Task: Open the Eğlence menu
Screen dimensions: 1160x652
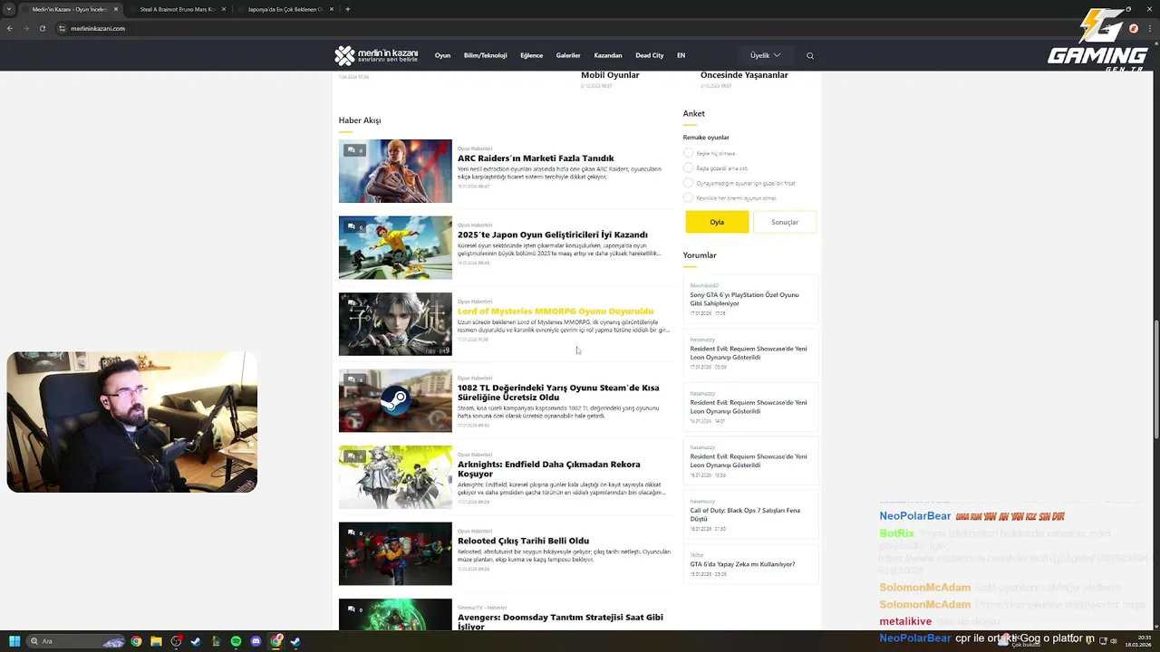Action: coord(531,55)
